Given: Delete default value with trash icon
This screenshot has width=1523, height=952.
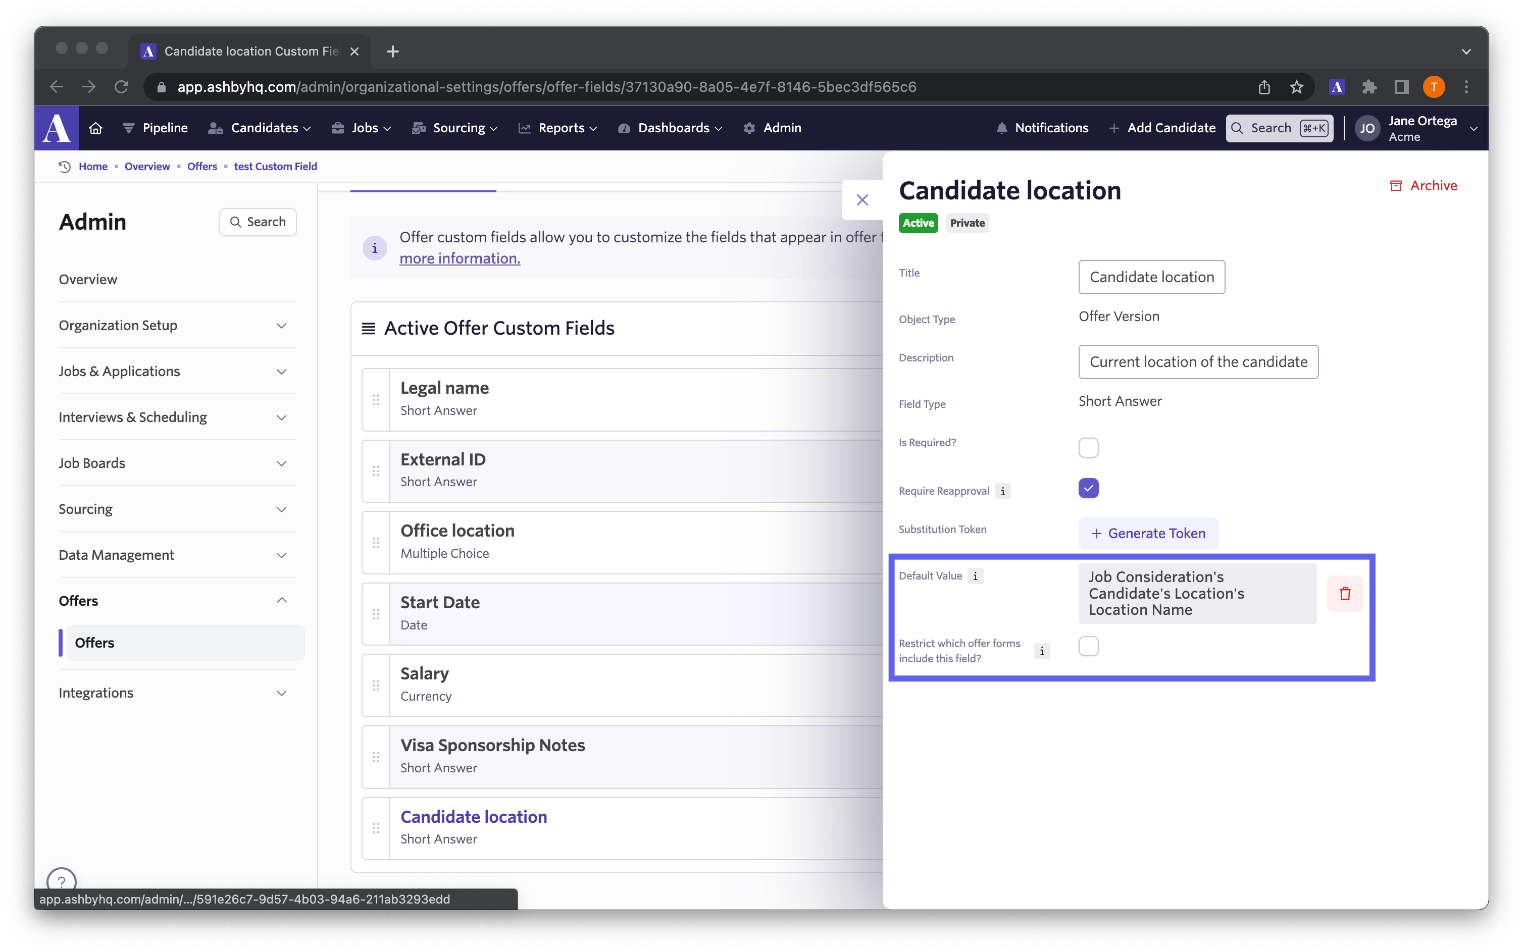Looking at the screenshot, I should point(1345,593).
